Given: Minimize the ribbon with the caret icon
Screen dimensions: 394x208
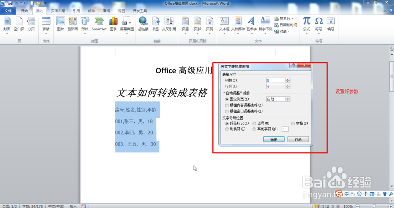Looking at the screenshot, I should point(385,11).
